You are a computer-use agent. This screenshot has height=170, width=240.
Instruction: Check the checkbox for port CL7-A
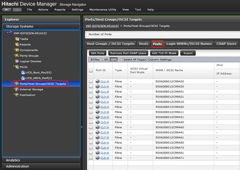pos(91,127)
